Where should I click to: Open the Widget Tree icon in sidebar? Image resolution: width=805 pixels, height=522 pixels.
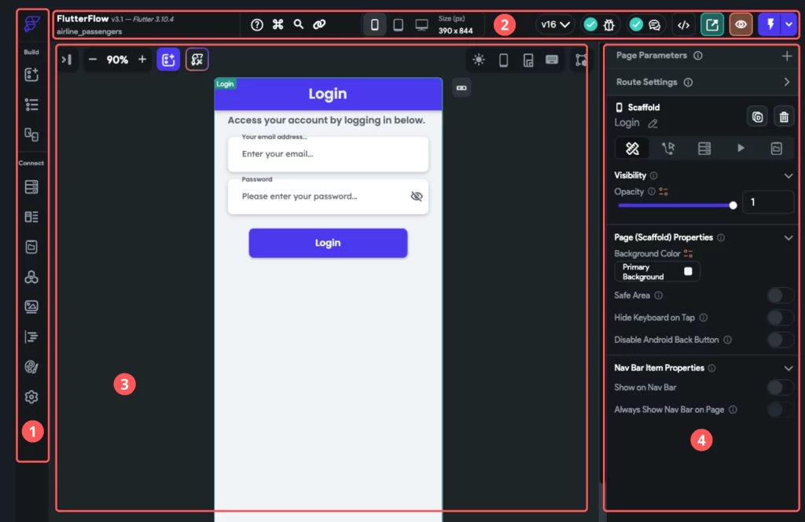coord(31,105)
